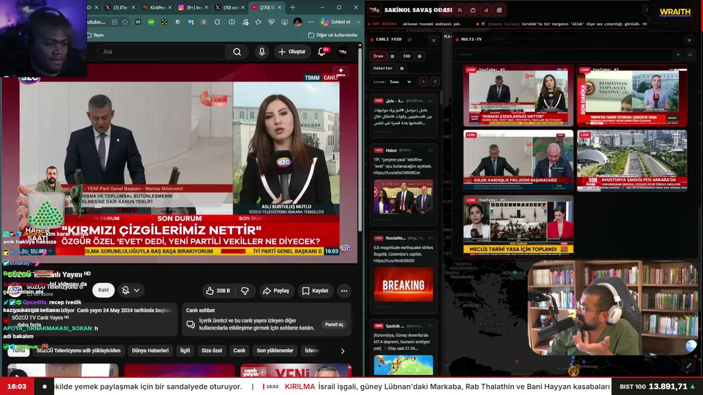Select the İran feed tab
The width and height of the screenshot is (703, 395).
[x=378, y=56]
